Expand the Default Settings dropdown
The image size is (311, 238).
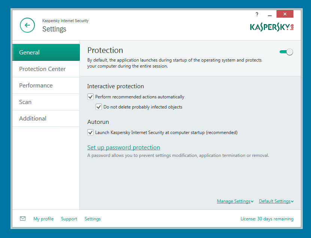(276, 201)
